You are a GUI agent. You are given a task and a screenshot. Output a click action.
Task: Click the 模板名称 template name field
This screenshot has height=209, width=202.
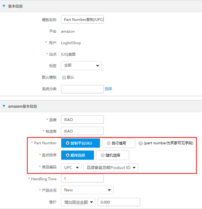tap(82, 19)
